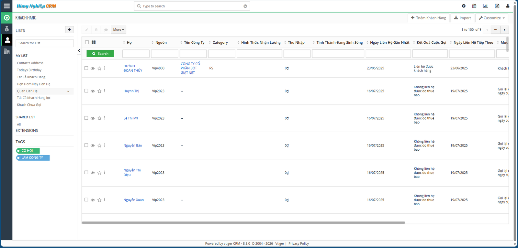The height and width of the screenshot is (248, 518).
Task: Click the Search for List field
Action: (45, 43)
